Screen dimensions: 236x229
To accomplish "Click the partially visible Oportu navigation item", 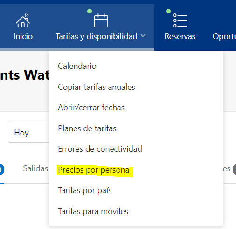I will 224,37.
